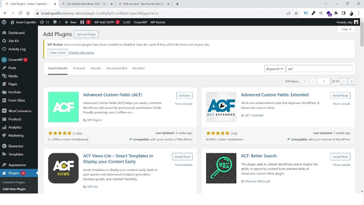The height and width of the screenshot is (205, 364).
Task: Install ACF Views Lite plugin
Action: point(182,157)
